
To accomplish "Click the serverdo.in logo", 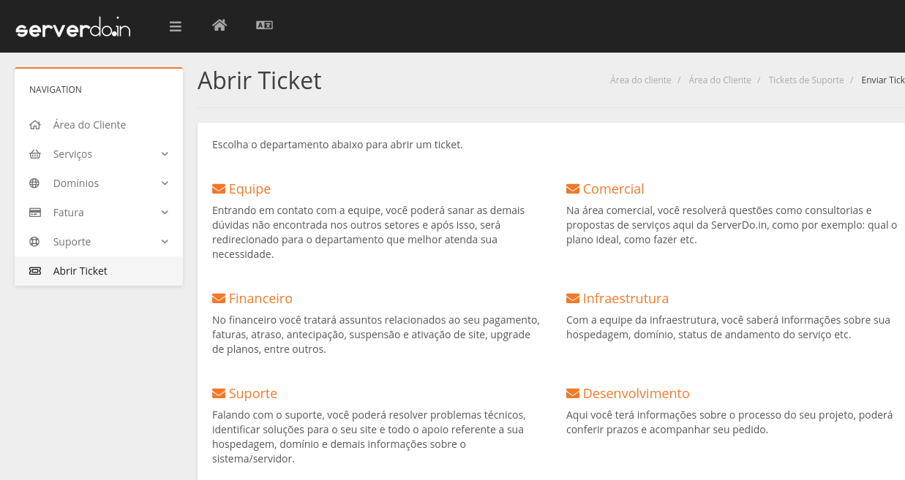I will tap(73, 28).
